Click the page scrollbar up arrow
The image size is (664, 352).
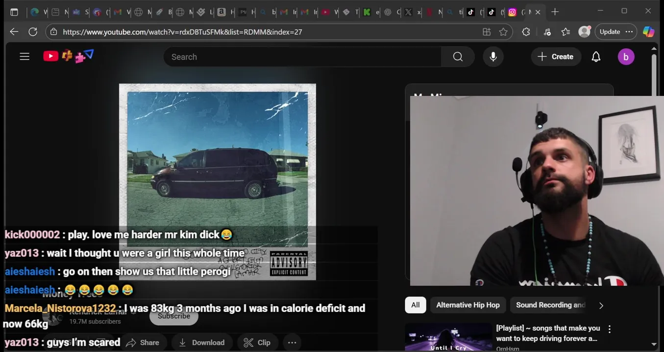(654, 49)
